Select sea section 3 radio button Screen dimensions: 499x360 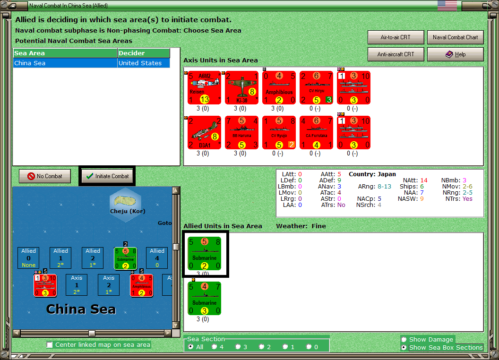(238, 347)
